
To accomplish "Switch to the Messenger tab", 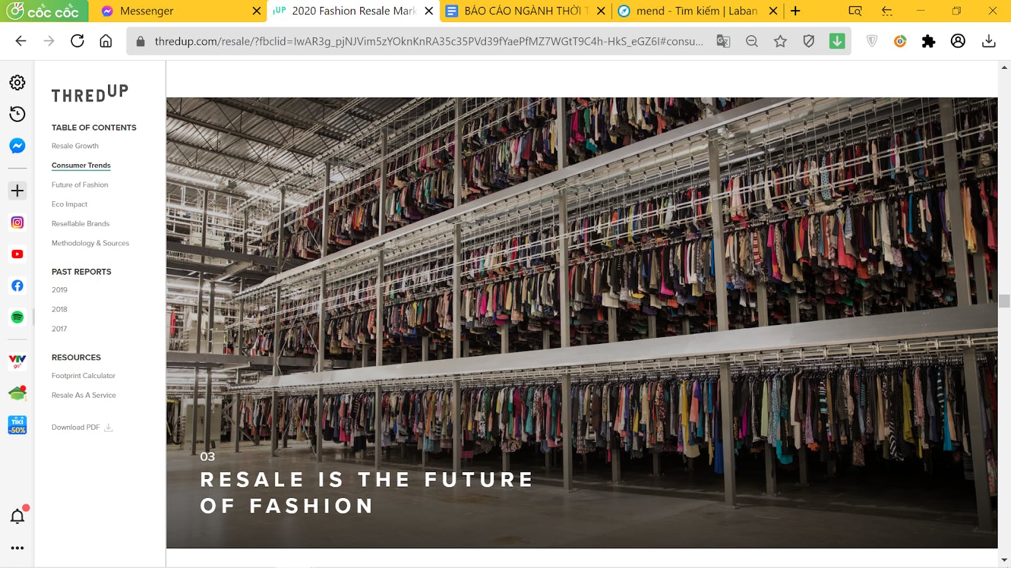I will point(177,11).
